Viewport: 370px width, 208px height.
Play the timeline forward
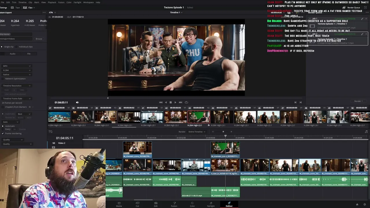tap(175, 102)
